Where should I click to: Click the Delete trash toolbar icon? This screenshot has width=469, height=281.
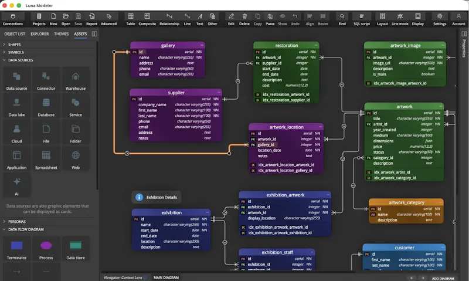[244, 19]
